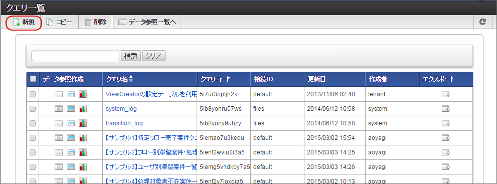The image size is (497, 184).
Task: Click 削除 to delete selected query
Action: click(95, 22)
